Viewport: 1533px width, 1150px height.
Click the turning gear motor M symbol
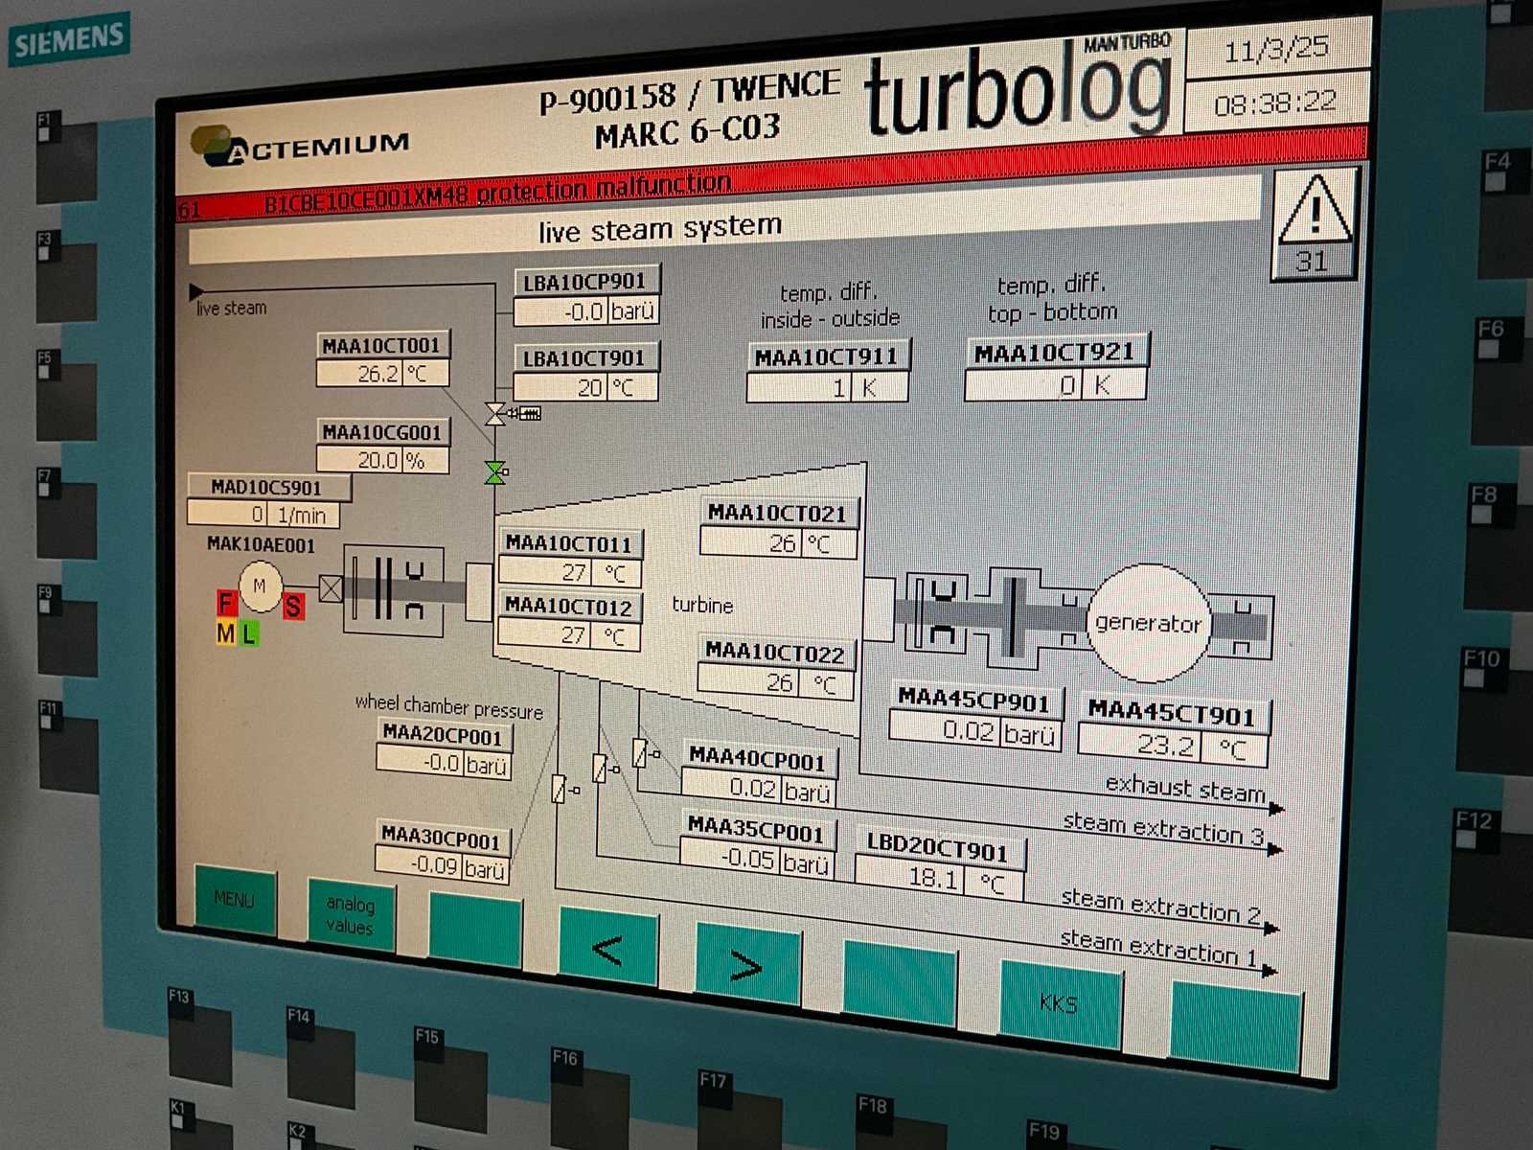pyautogui.click(x=260, y=586)
